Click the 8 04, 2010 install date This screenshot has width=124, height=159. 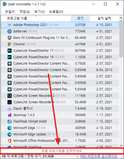coord(104,70)
